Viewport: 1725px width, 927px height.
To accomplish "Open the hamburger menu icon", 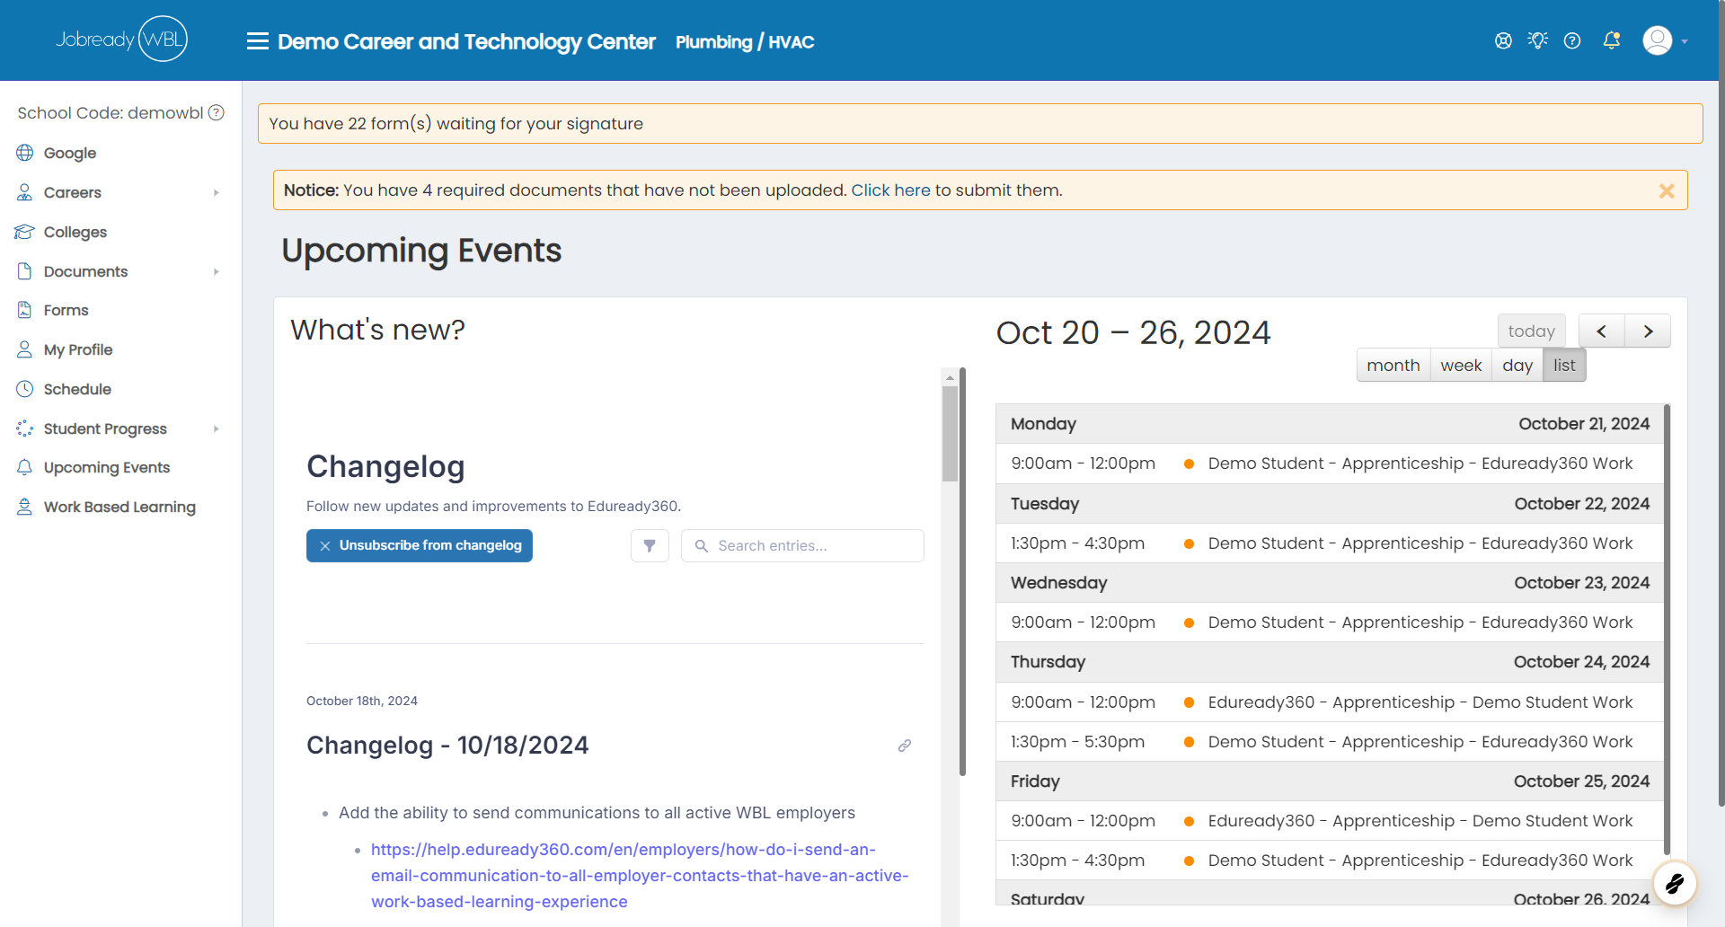I will tap(258, 41).
